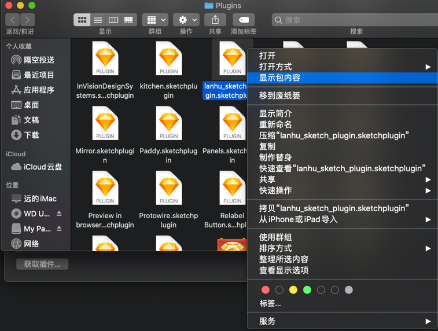Choose Compress (压缩) lanhu_sketch_plugin
This screenshot has width=438, height=331.
343,135
